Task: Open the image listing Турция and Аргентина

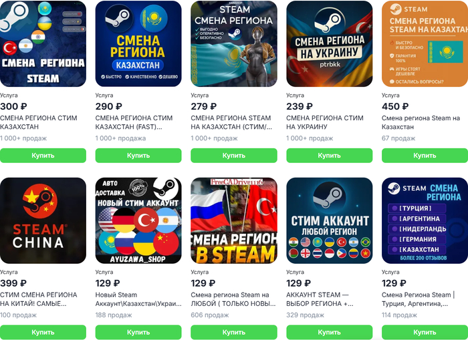Action: 425,220
